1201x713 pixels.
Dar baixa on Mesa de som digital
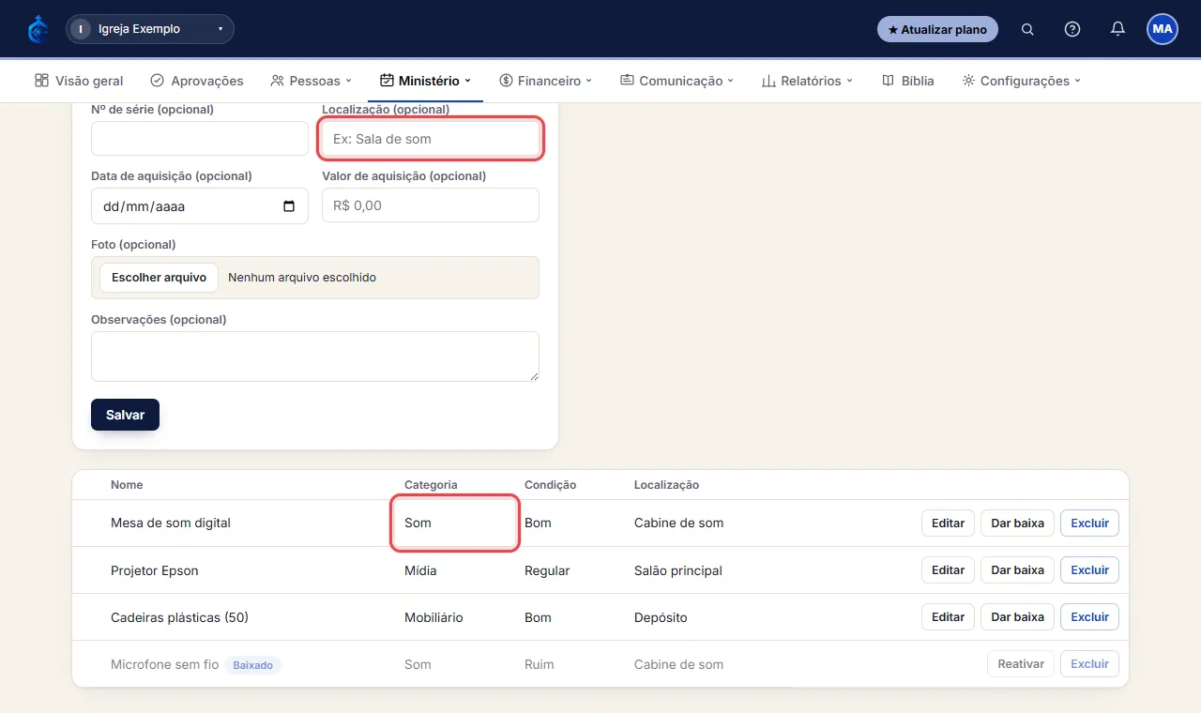click(1018, 523)
